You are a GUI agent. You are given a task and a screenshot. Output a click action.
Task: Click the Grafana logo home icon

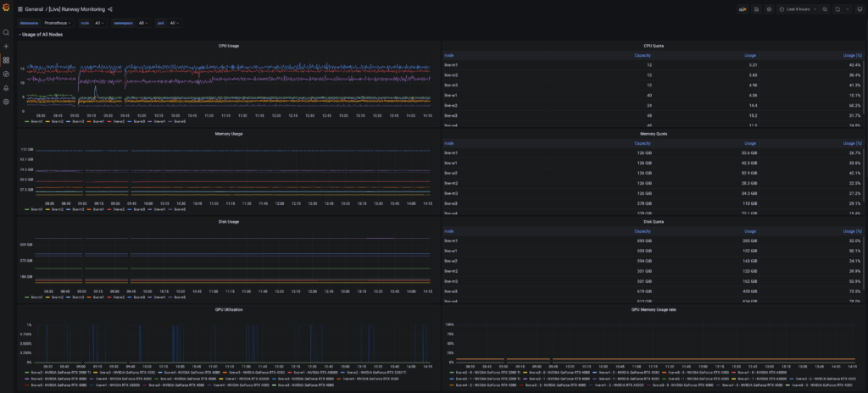[x=6, y=8]
